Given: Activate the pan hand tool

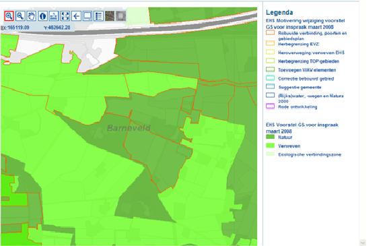Looking at the screenshot, I should 32,16.
